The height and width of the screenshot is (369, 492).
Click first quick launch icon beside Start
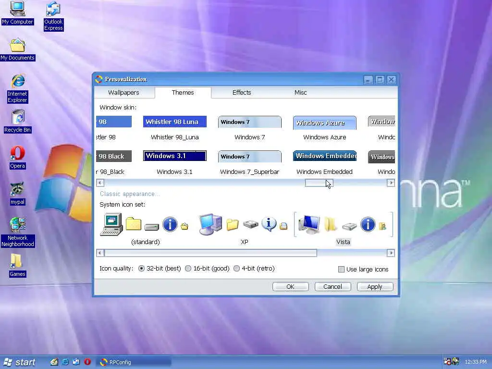pyautogui.click(x=54, y=362)
